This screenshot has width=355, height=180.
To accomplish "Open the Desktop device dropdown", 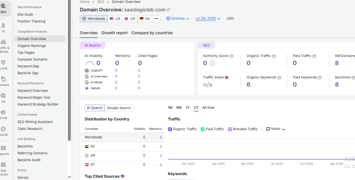I will [178, 19].
